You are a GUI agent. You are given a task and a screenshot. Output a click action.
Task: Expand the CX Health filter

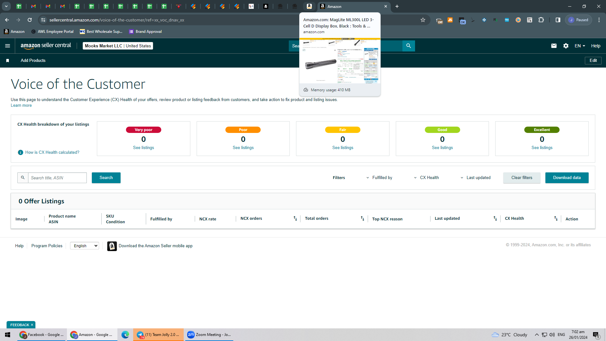pos(426,178)
